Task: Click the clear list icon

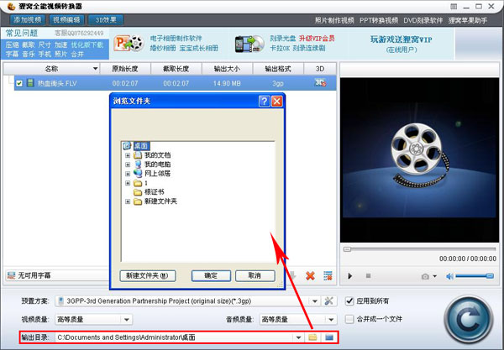Action: click(x=328, y=275)
